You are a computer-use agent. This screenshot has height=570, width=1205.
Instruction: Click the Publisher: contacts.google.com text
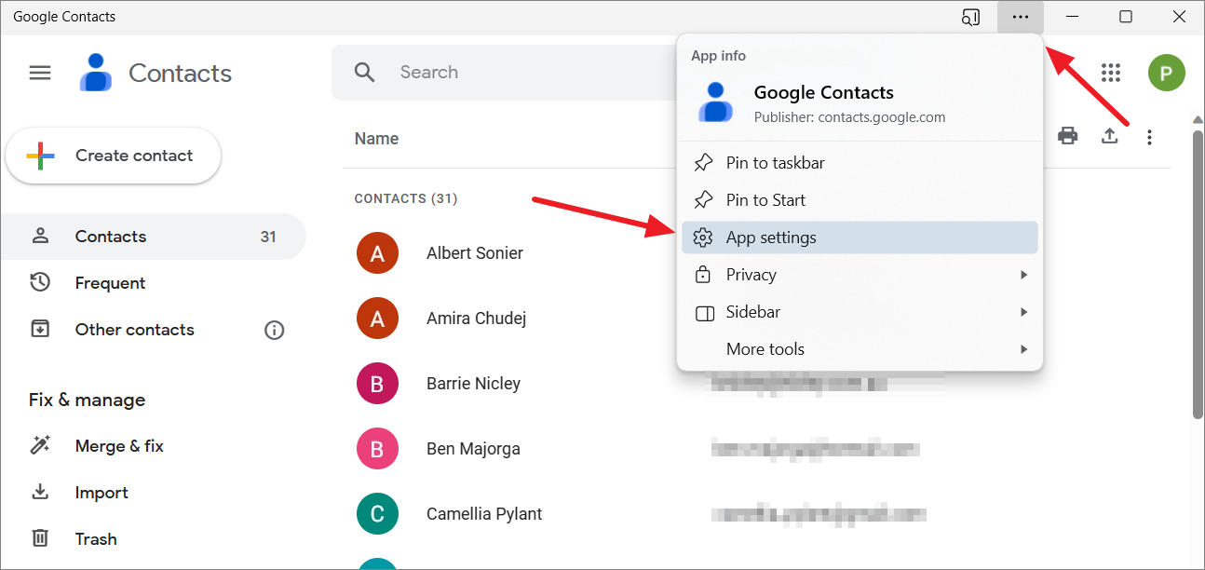point(849,117)
